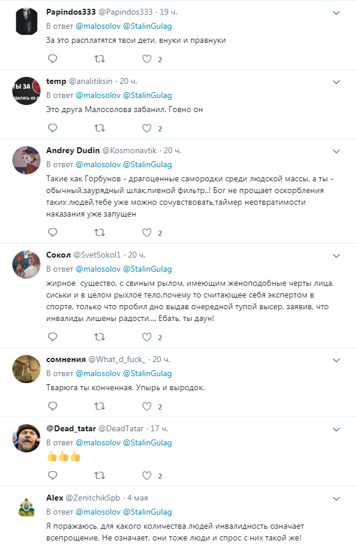Reply to Papindos333's tweet
This screenshot has width=356, height=551.
tap(52, 59)
